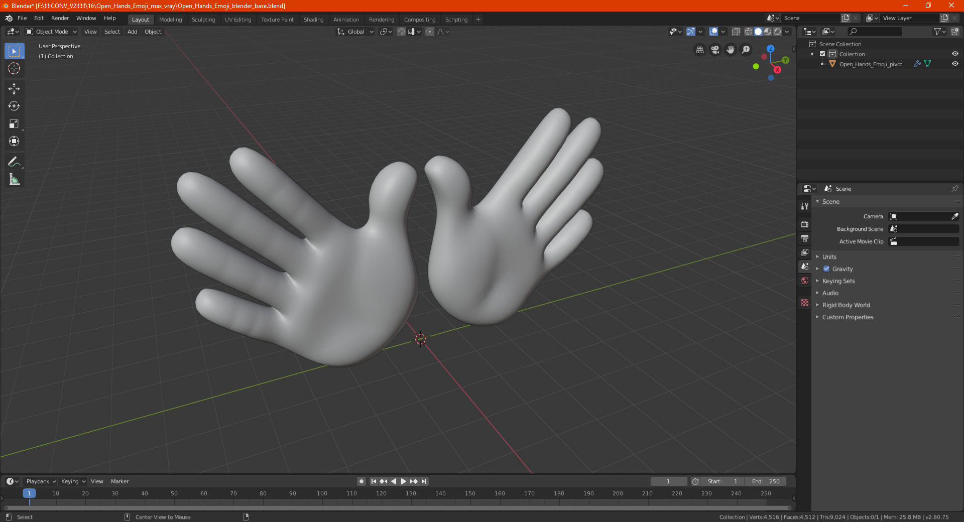Viewport: 964px width, 522px height.
Task: Click the pan view hand icon
Action: (x=731, y=50)
